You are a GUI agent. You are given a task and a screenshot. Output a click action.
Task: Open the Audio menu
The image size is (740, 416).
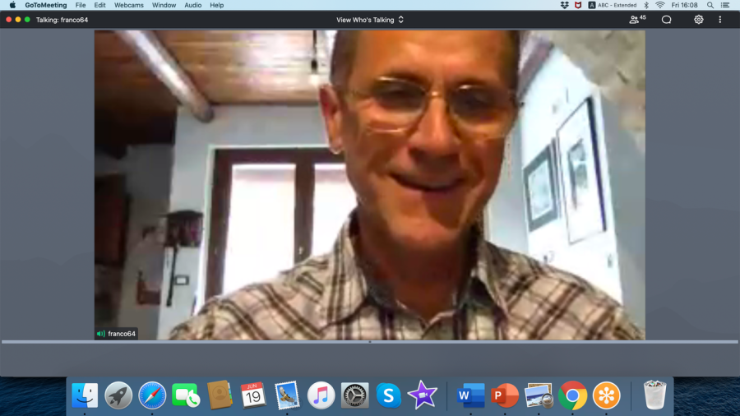pyautogui.click(x=192, y=5)
